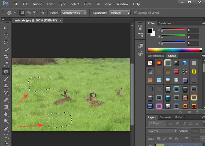This screenshot has height=146, width=205.
Task: Pick the Crop tool
Action: (6, 57)
